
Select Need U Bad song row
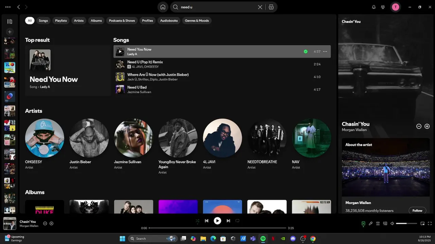pos(222,89)
